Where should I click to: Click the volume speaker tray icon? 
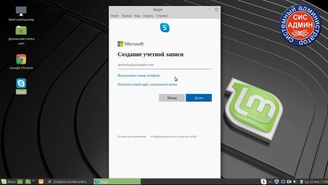pos(295,181)
